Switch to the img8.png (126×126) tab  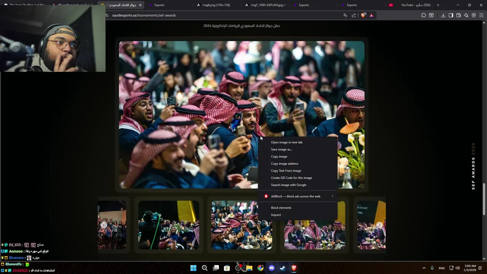point(217,5)
